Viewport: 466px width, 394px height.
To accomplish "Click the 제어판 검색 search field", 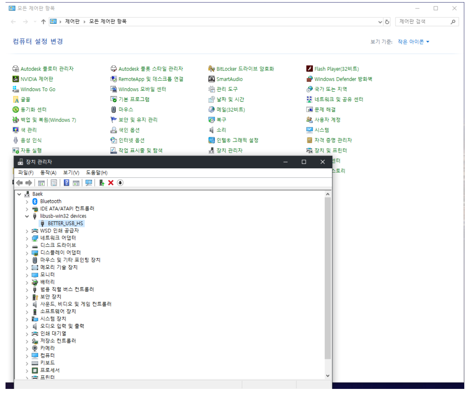I will pos(427,21).
